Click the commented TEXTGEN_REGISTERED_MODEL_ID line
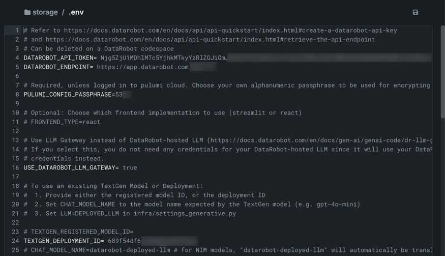 pyautogui.click(x=78, y=232)
